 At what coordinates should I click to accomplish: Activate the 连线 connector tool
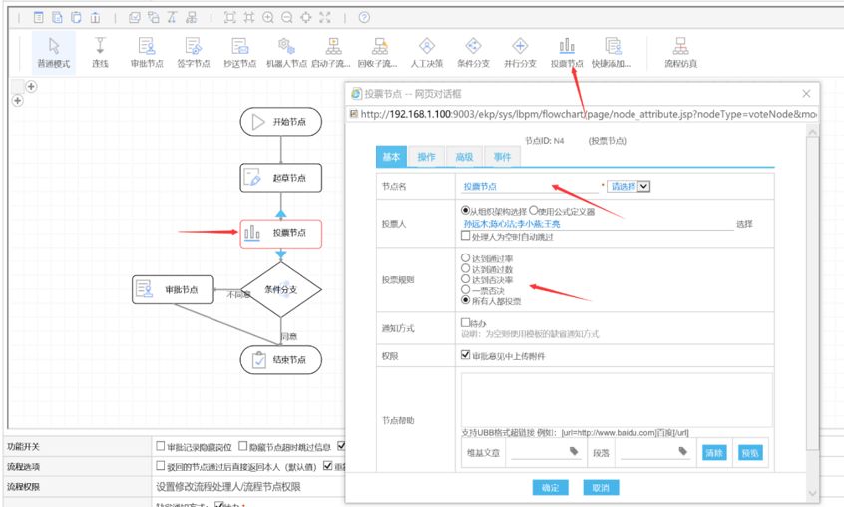pos(100,51)
